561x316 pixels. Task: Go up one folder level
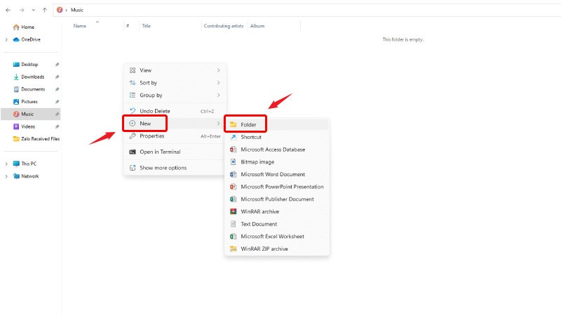tap(45, 10)
